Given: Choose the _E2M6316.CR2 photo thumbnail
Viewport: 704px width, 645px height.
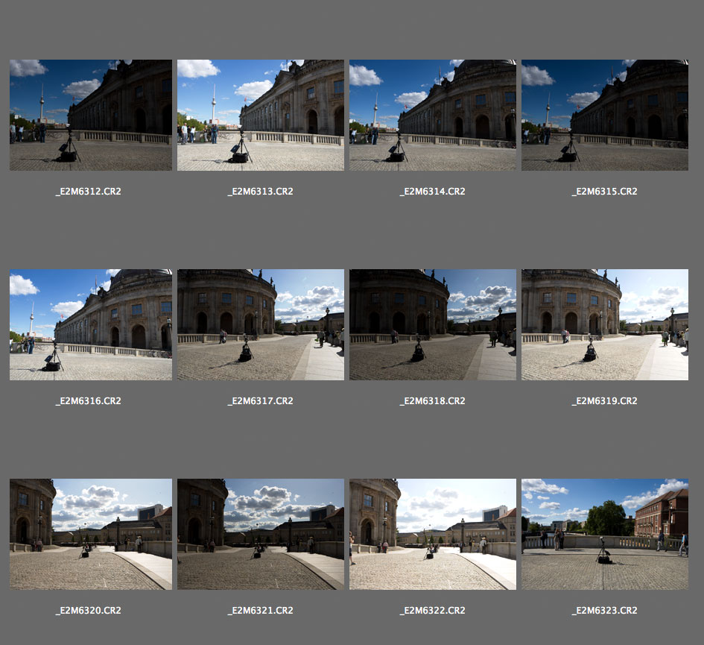Looking at the screenshot, I should pyautogui.click(x=90, y=324).
